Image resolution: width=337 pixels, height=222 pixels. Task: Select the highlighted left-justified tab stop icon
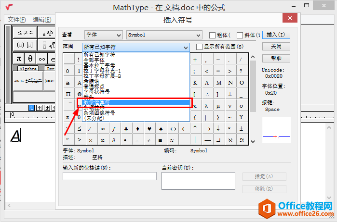point(31,108)
